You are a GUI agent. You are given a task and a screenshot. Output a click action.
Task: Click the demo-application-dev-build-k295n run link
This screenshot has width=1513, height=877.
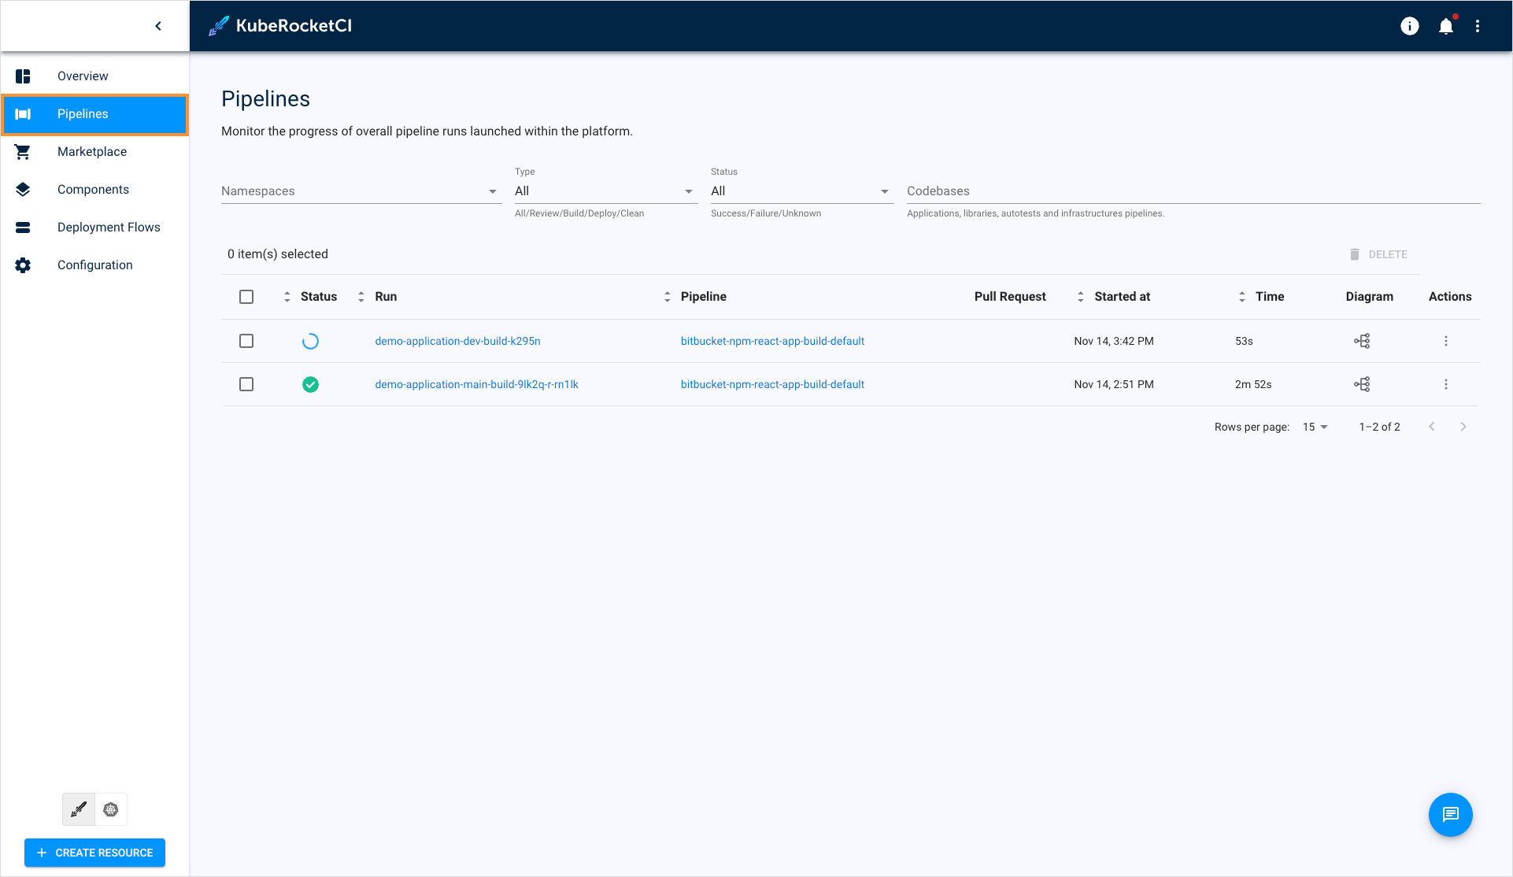pyautogui.click(x=459, y=340)
